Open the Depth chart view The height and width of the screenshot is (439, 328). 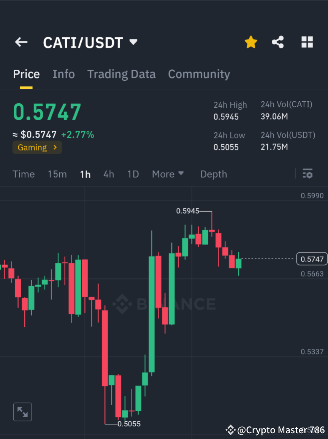[x=213, y=174]
